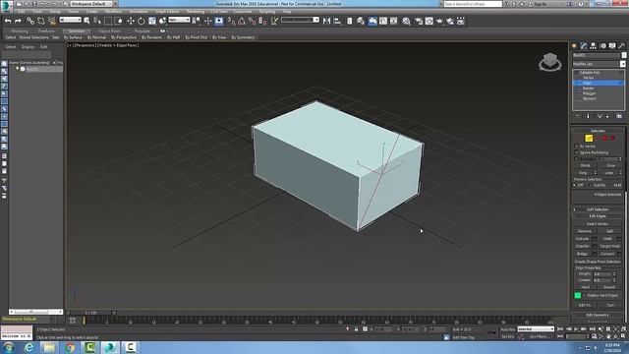629x354 pixels.
Task: Open the Render Setup icon
Action: 419,21
